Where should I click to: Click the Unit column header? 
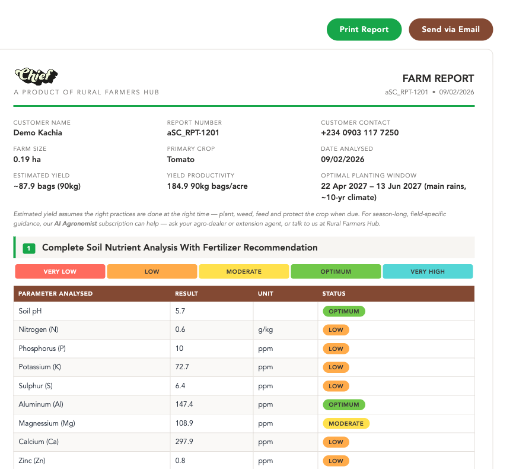[x=265, y=293]
